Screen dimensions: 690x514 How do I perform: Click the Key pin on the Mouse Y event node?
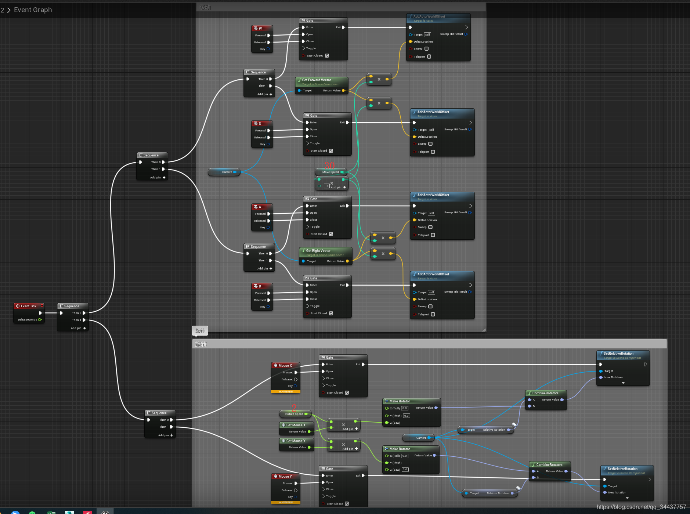[x=295, y=497]
